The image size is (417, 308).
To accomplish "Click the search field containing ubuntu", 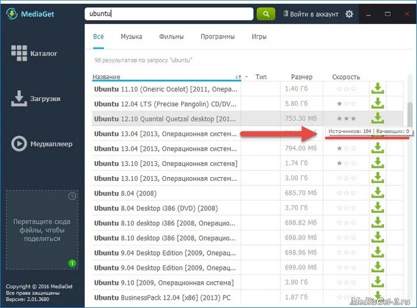I will click(169, 14).
